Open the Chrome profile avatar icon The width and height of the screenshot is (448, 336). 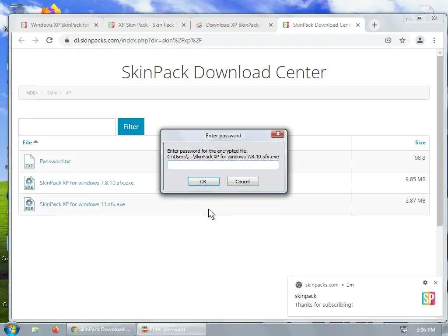(420, 40)
